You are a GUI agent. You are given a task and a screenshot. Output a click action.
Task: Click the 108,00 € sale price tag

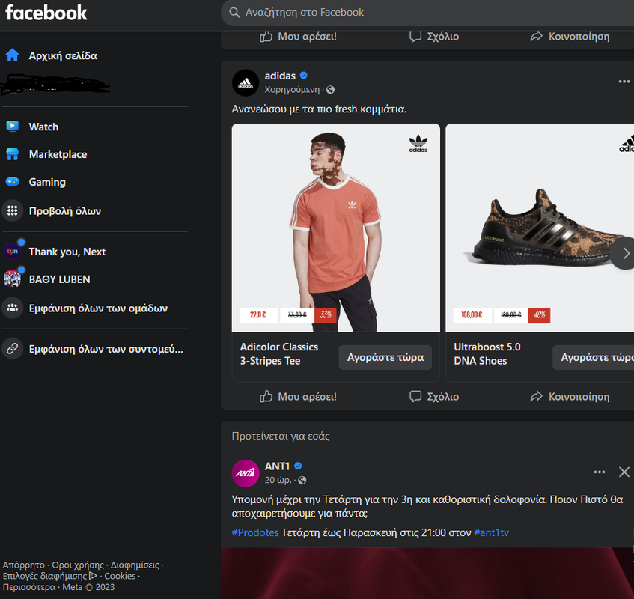pyautogui.click(x=472, y=314)
